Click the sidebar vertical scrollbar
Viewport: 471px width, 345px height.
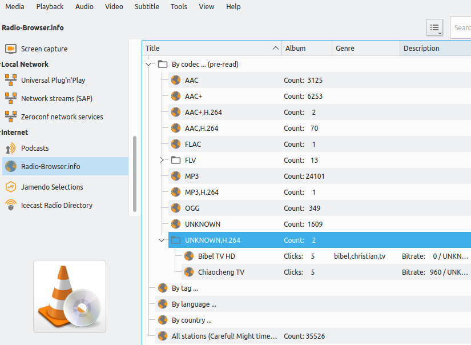tap(135, 174)
